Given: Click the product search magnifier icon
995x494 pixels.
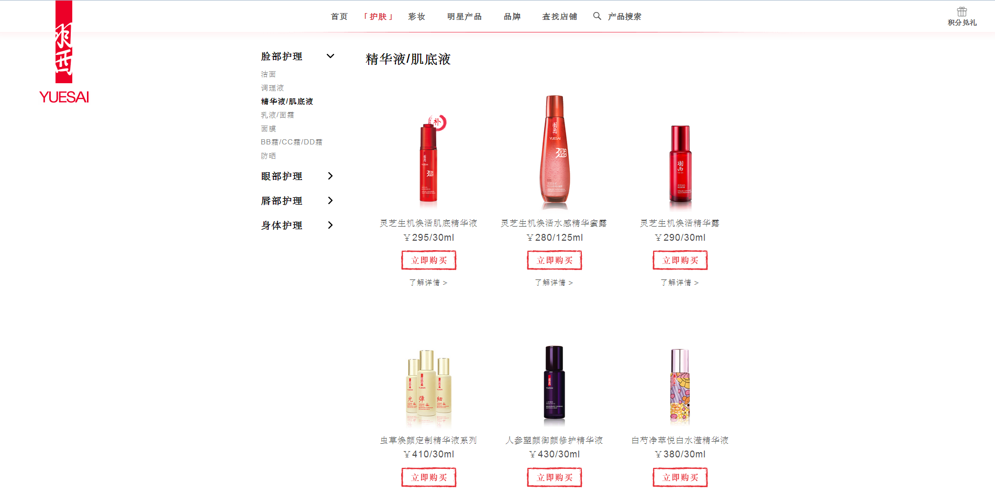Looking at the screenshot, I should pos(597,16).
